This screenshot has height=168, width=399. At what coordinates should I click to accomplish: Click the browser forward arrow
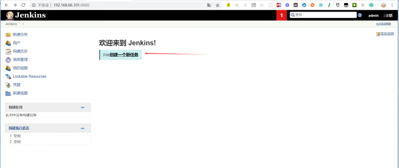(15, 5)
